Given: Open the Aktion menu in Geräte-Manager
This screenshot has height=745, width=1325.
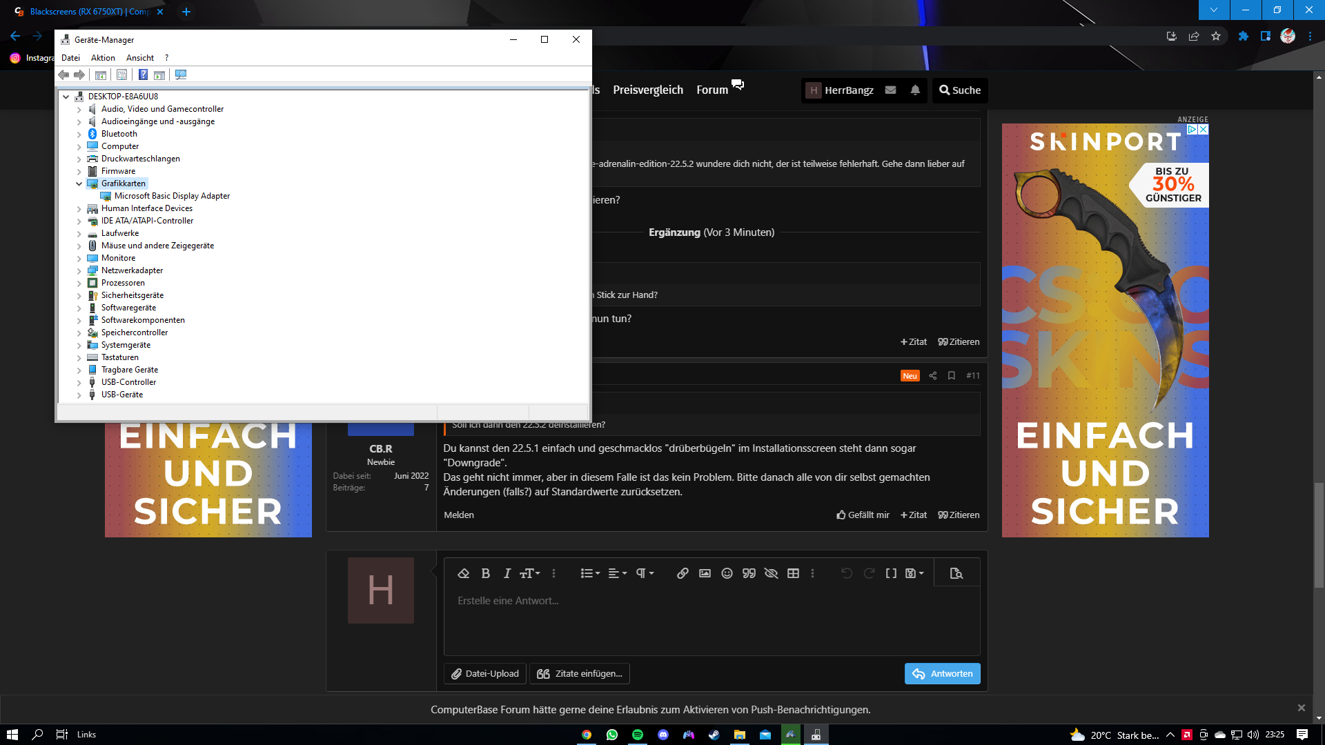Looking at the screenshot, I should click(x=102, y=58).
